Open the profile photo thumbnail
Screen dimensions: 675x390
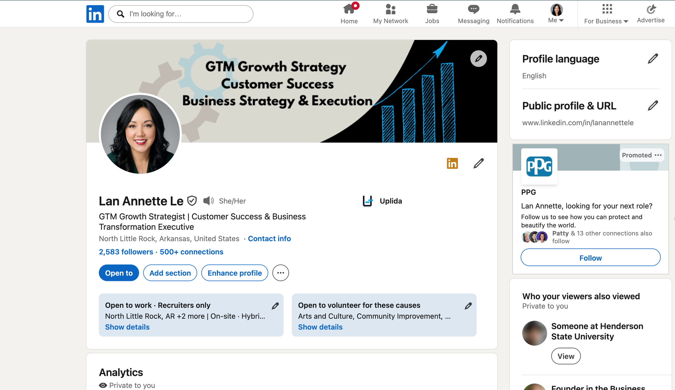pos(140,134)
